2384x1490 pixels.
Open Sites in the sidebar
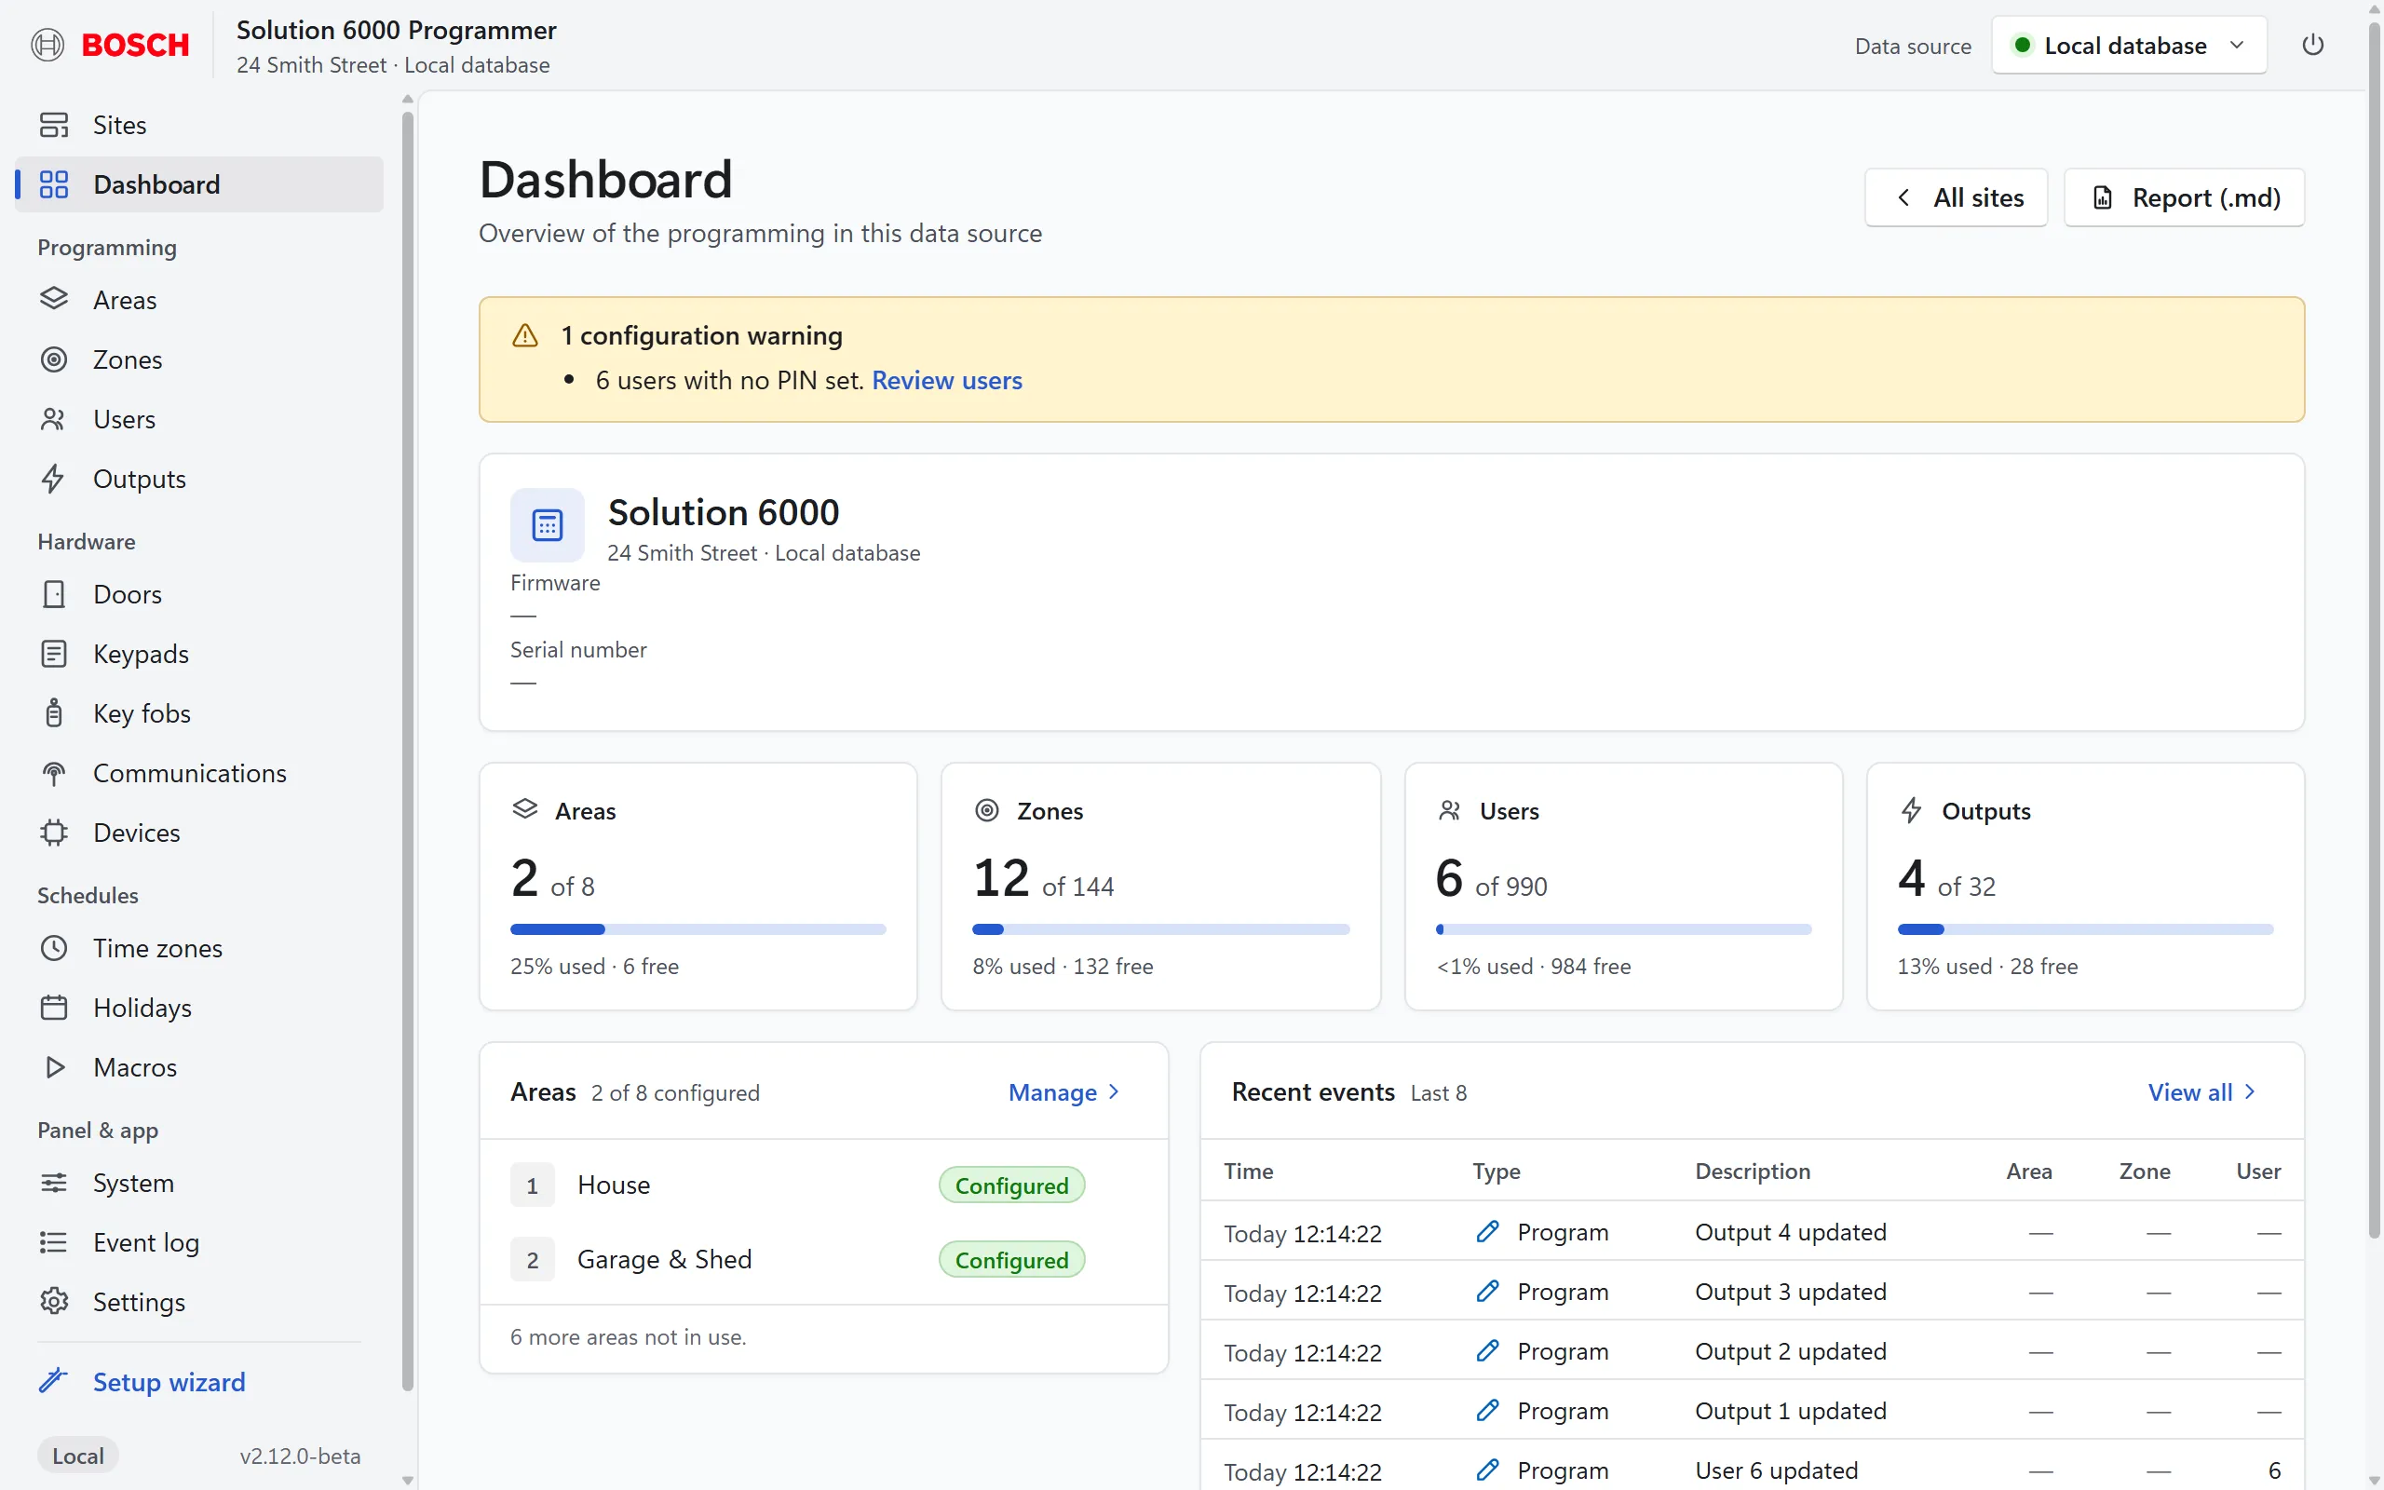tap(199, 125)
